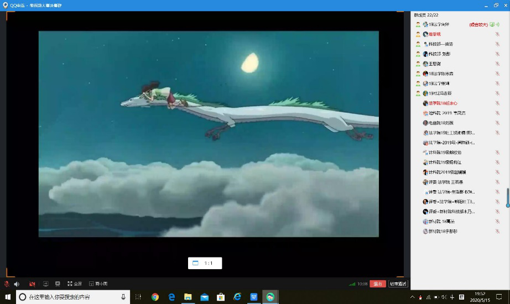Switch to fullscreen with the 全屏 button
This screenshot has height=304, width=510.
pyautogui.click(x=75, y=284)
